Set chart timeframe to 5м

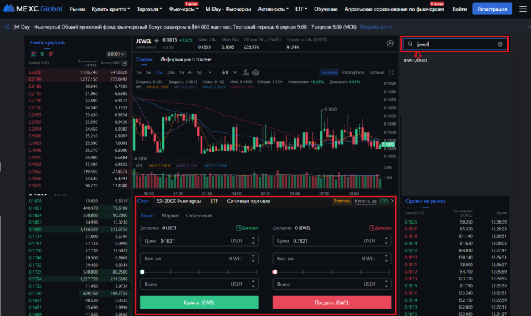(x=148, y=72)
